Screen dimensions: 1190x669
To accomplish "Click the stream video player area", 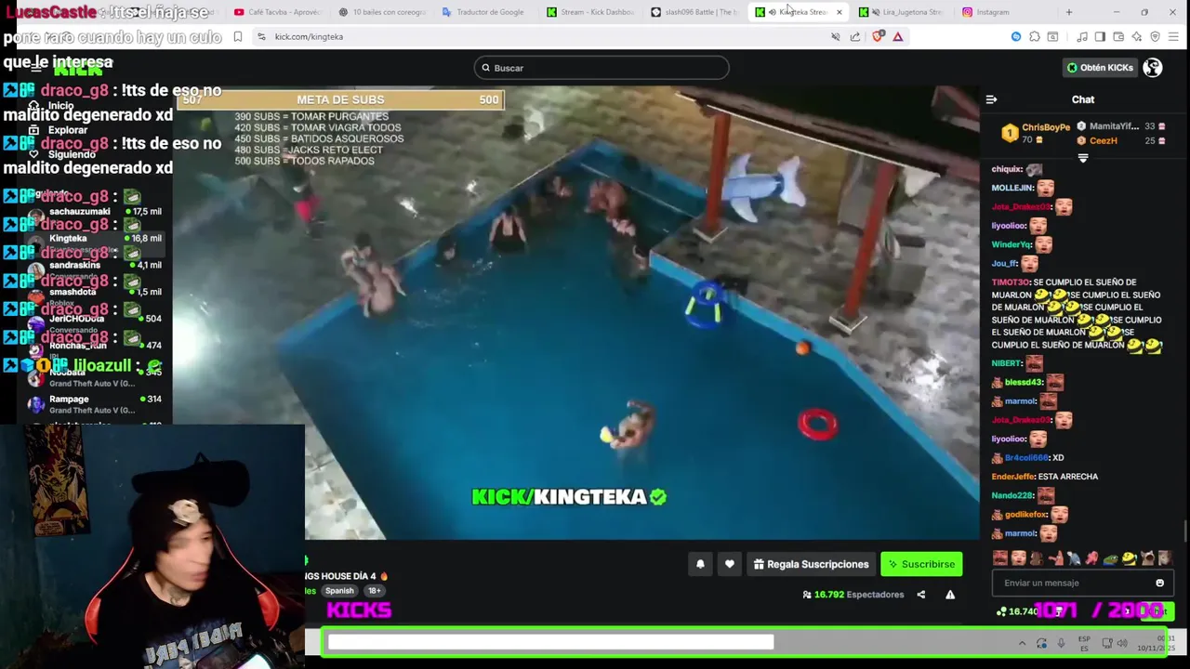I will point(576,312).
